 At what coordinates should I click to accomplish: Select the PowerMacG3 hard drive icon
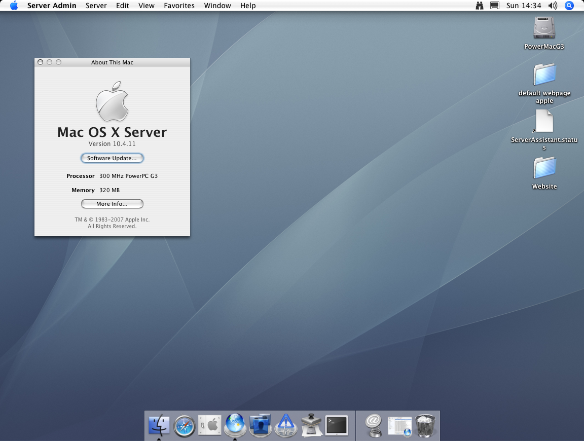click(544, 28)
